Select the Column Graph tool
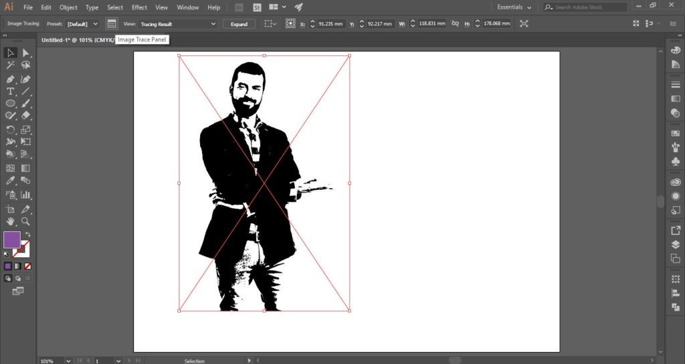 click(x=25, y=195)
